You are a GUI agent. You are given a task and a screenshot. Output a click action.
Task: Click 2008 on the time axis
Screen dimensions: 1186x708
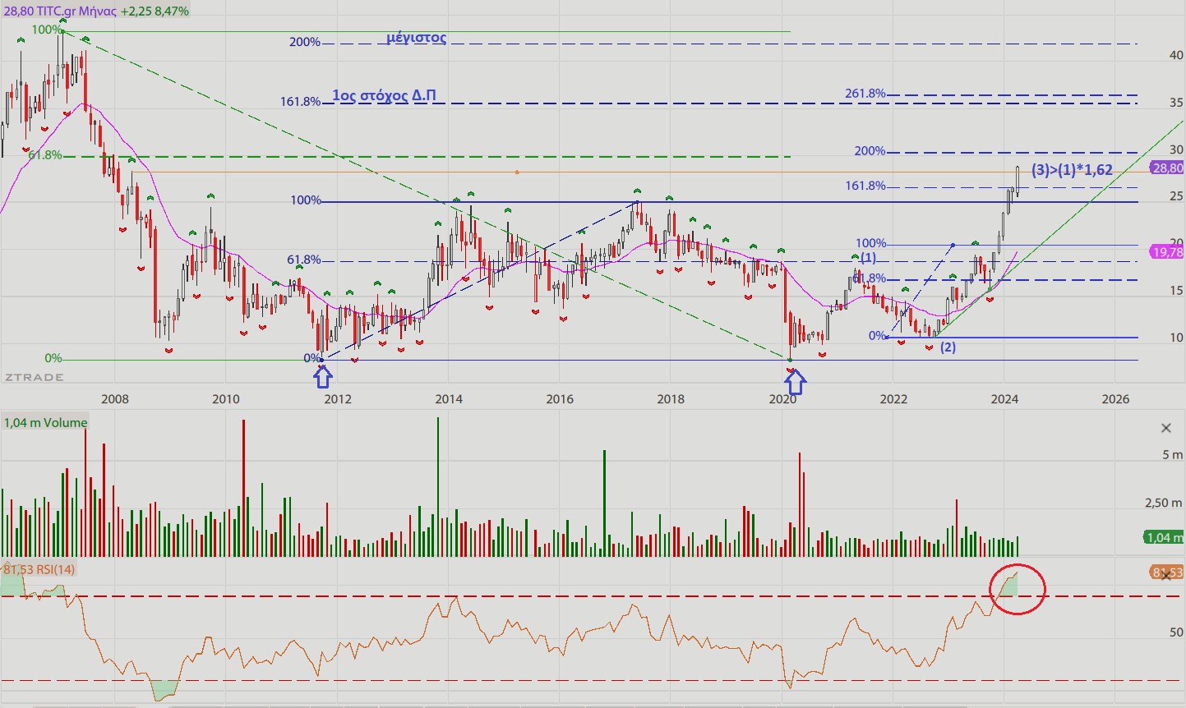click(114, 399)
